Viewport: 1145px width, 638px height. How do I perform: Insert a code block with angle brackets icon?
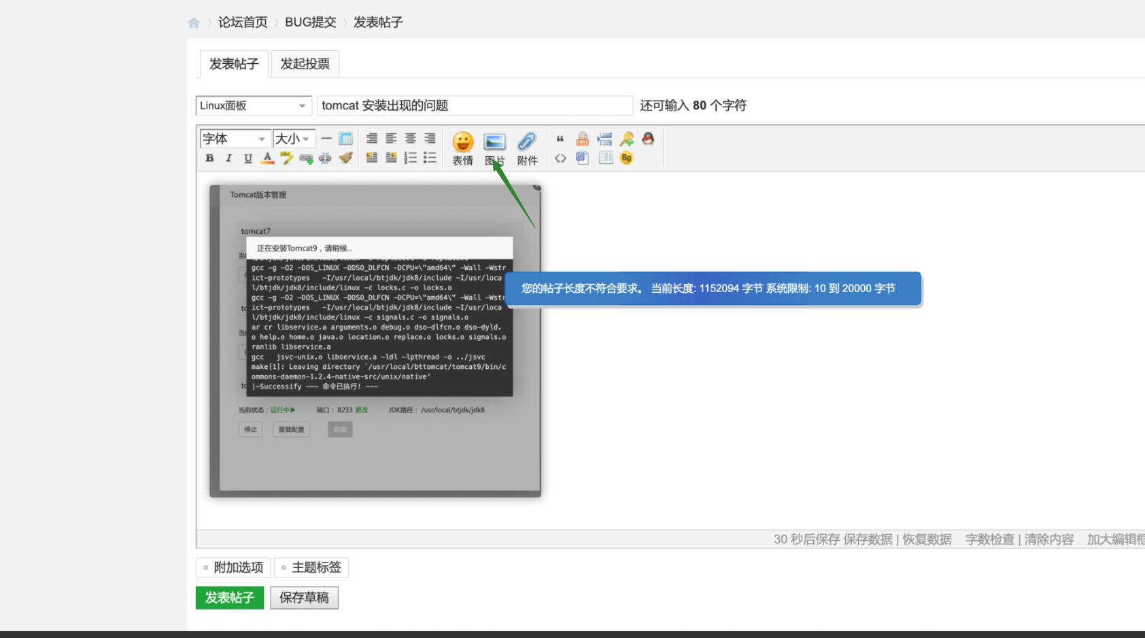[560, 158]
